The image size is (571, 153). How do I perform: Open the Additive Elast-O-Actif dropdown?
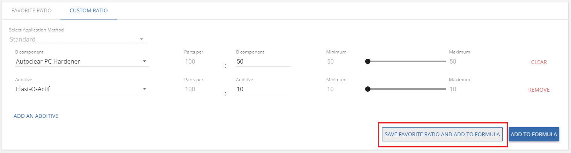[82, 89]
